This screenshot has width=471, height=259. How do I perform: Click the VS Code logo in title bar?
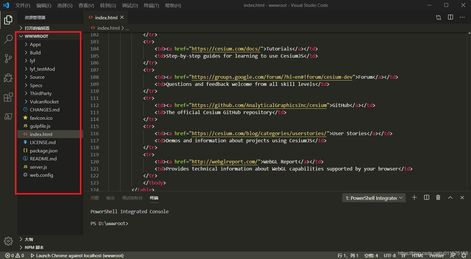6,5
